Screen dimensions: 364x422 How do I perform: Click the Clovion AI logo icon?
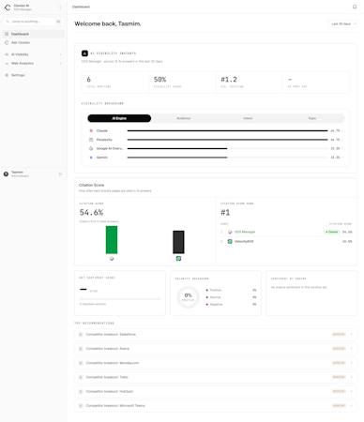point(8,8)
